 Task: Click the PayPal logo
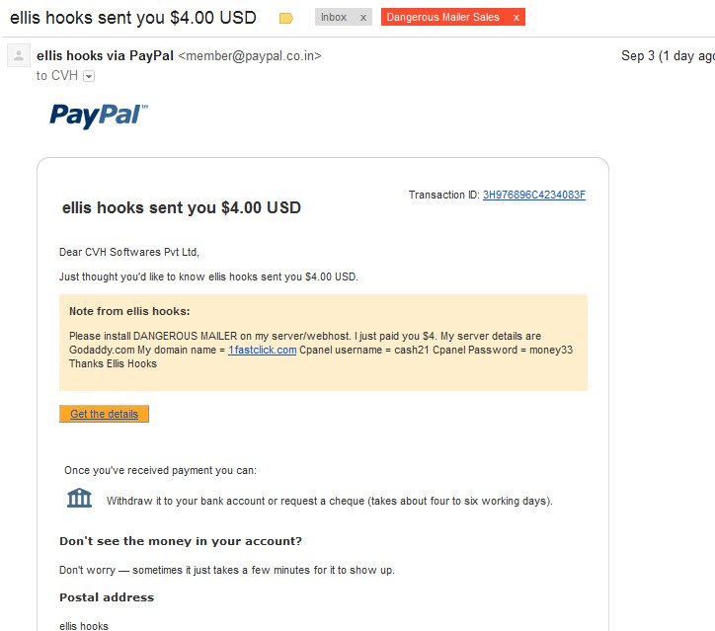click(x=99, y=116)
